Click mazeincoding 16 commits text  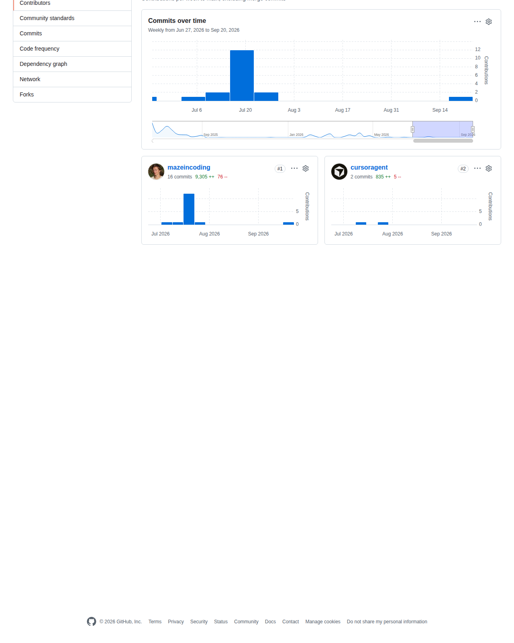(x=179, y=177)
